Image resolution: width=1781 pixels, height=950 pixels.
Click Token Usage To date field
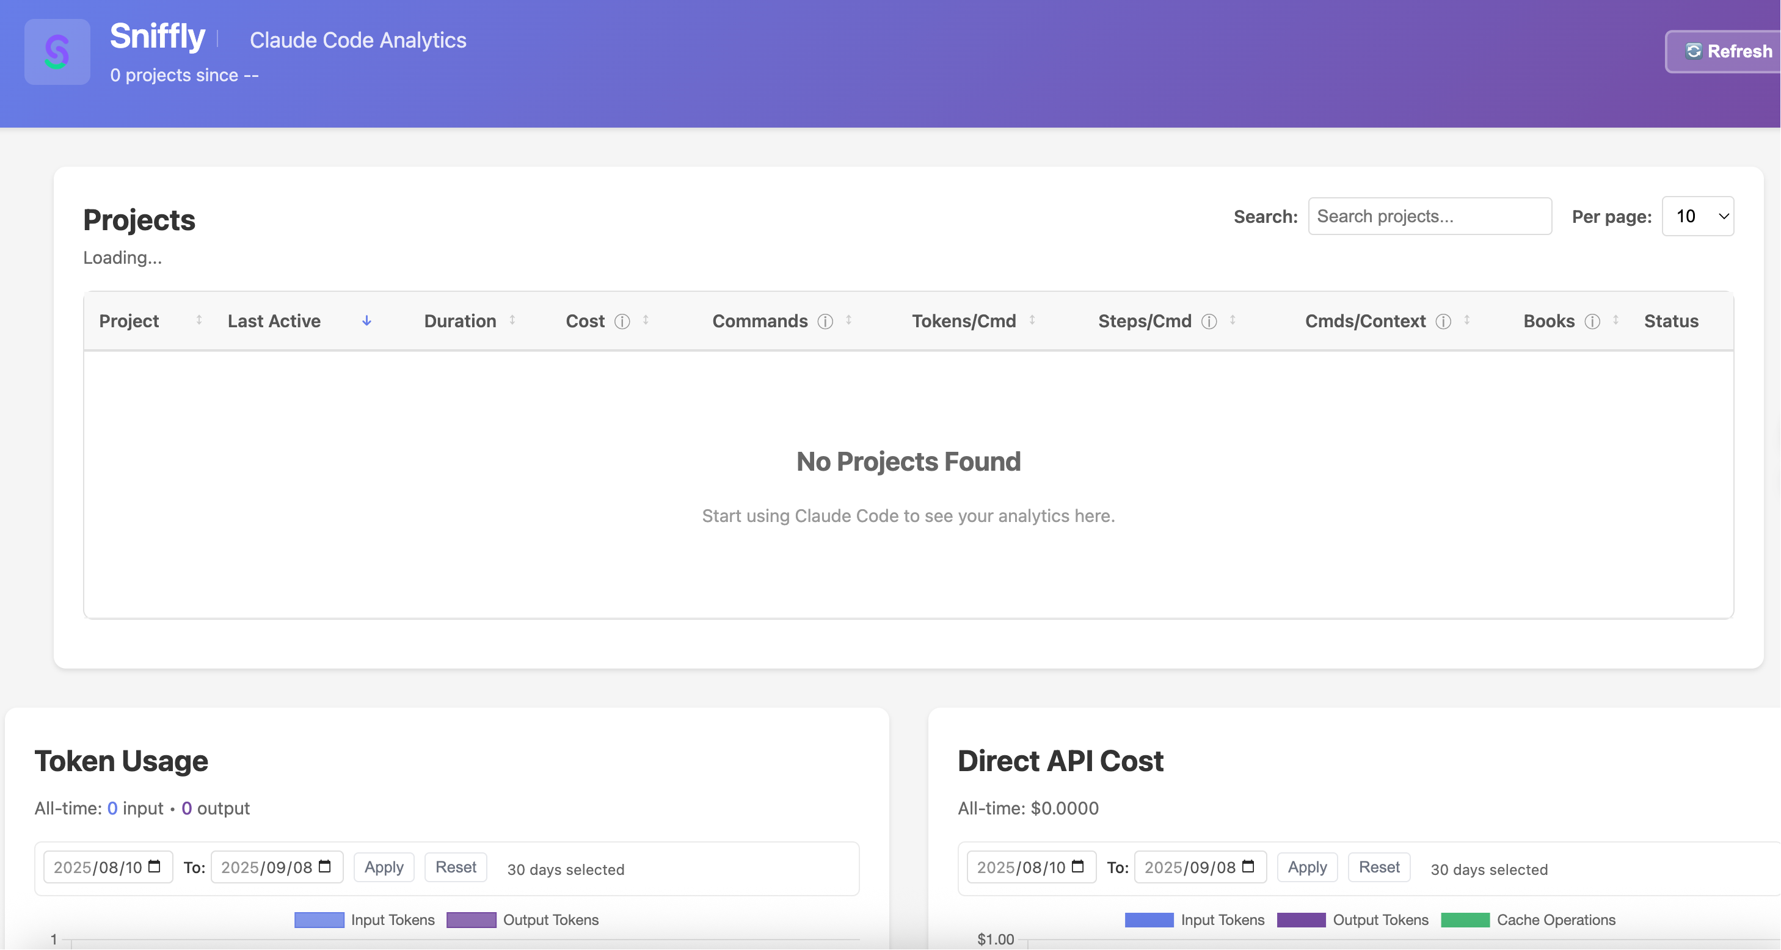pyautogui.click(x=277, y=867)
